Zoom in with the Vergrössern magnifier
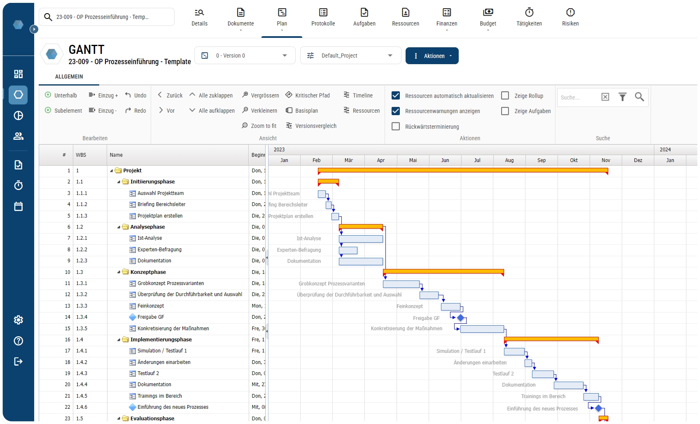The height and width of the screenshot is (424, 700). (245, 95)
